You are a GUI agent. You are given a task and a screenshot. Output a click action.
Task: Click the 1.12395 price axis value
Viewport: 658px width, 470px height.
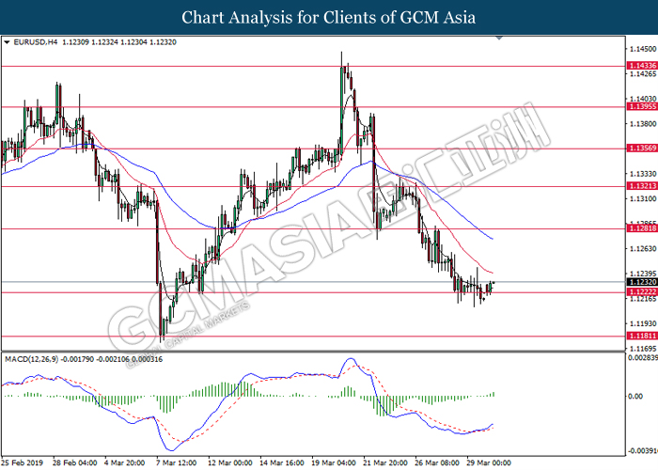643,274
